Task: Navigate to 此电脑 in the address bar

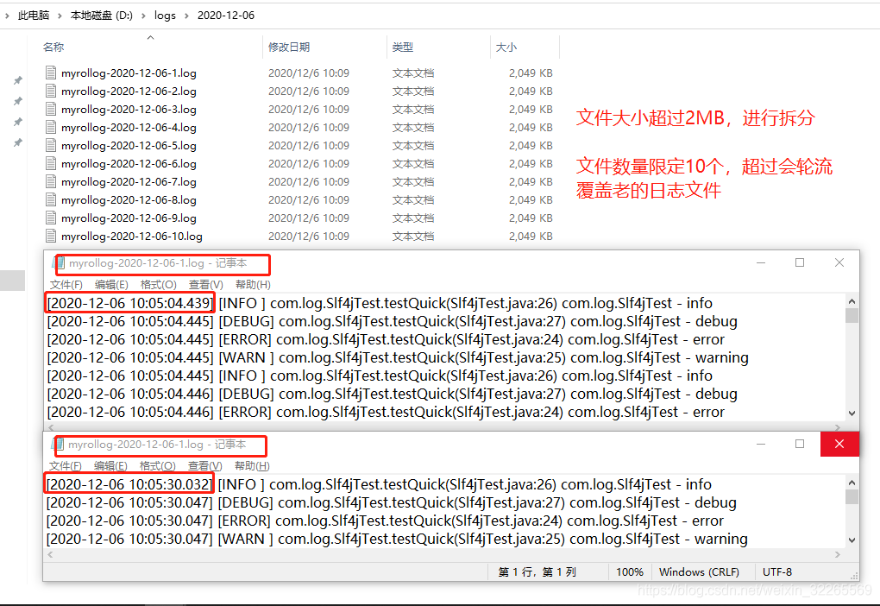Action: click(34, 16)
